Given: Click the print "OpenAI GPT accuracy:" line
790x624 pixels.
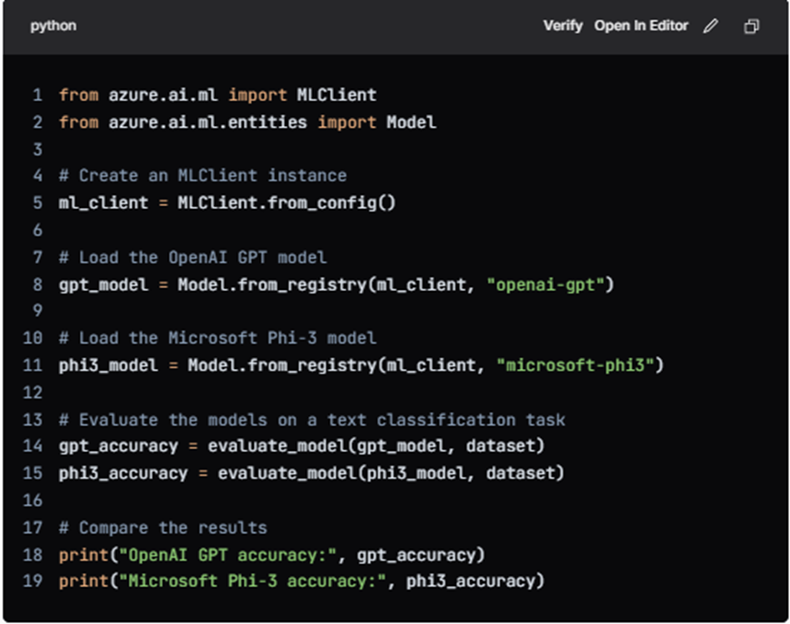Looking at the screenshot, I should coord(271,555).
